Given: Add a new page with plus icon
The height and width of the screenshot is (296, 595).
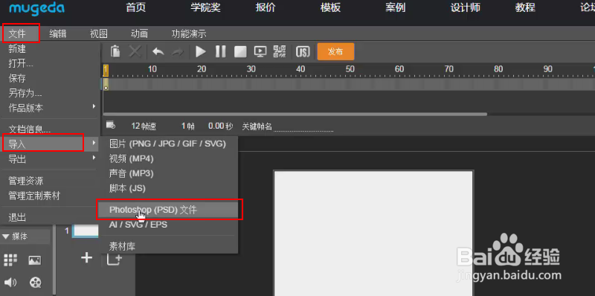Looking at the screenshot, I should 87,258.
